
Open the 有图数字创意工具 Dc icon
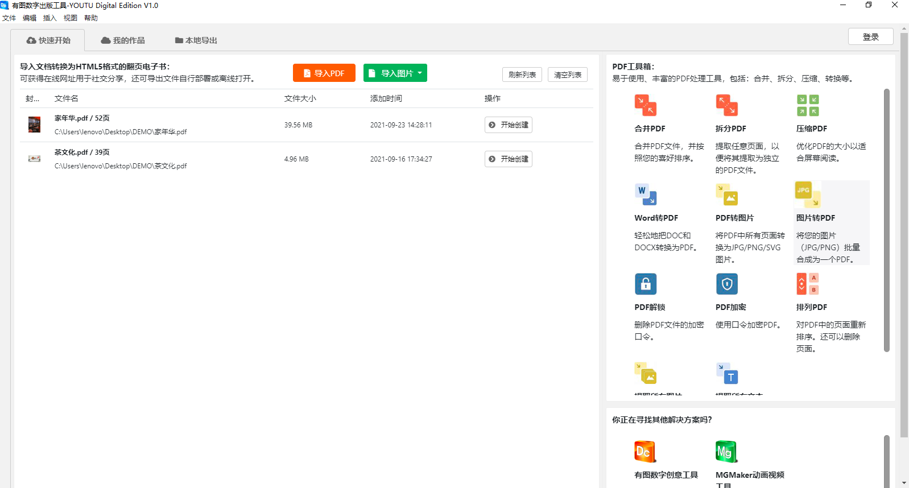pyautogui.click(x=645, y=452)
